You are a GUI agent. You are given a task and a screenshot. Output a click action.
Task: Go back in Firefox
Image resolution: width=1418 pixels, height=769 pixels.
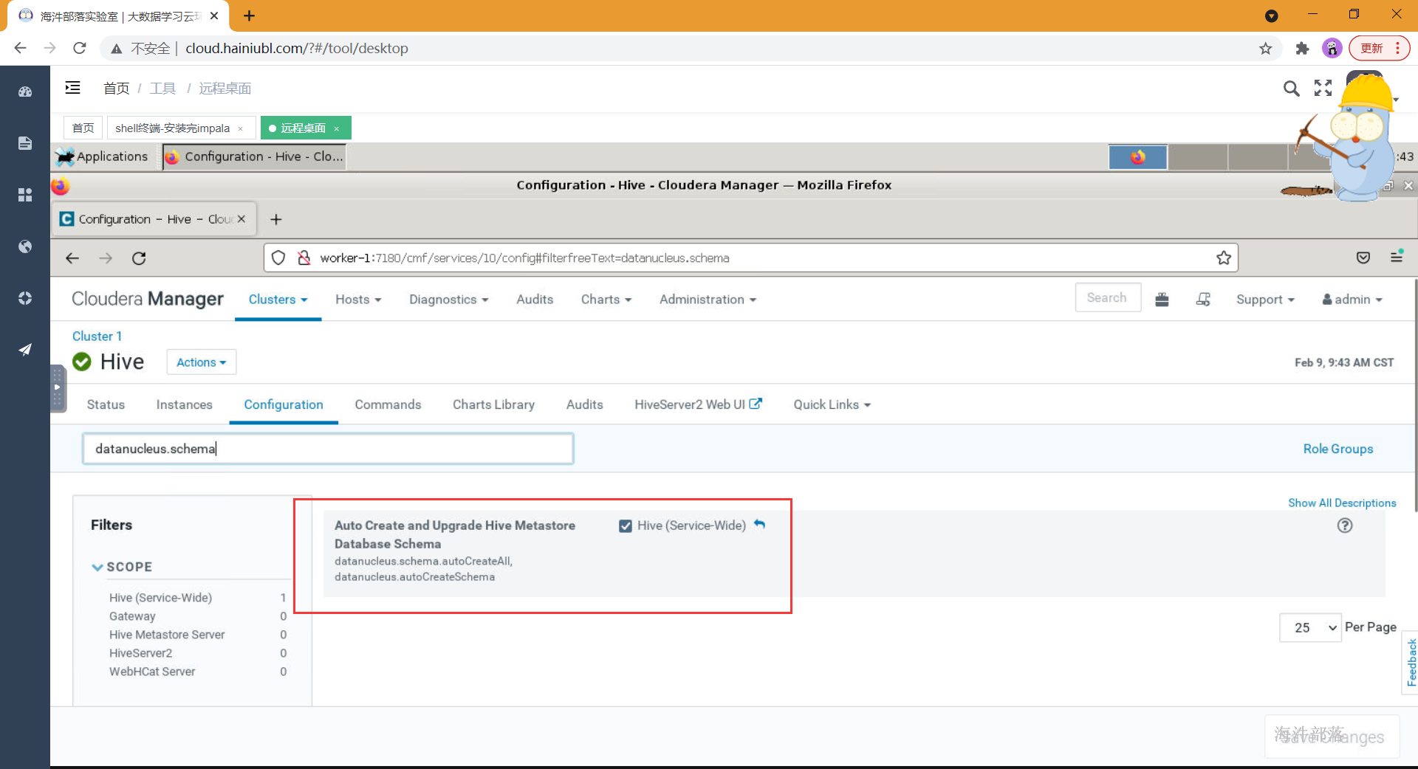click(72, 258)
